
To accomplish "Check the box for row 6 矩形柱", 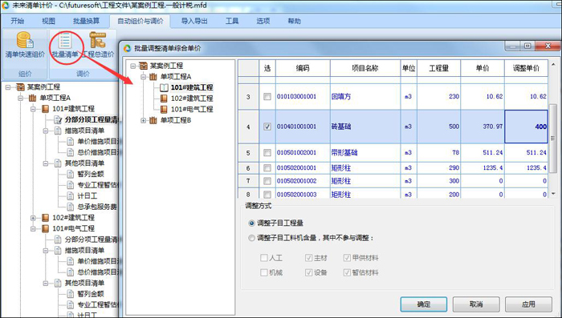I will point(267,167).
